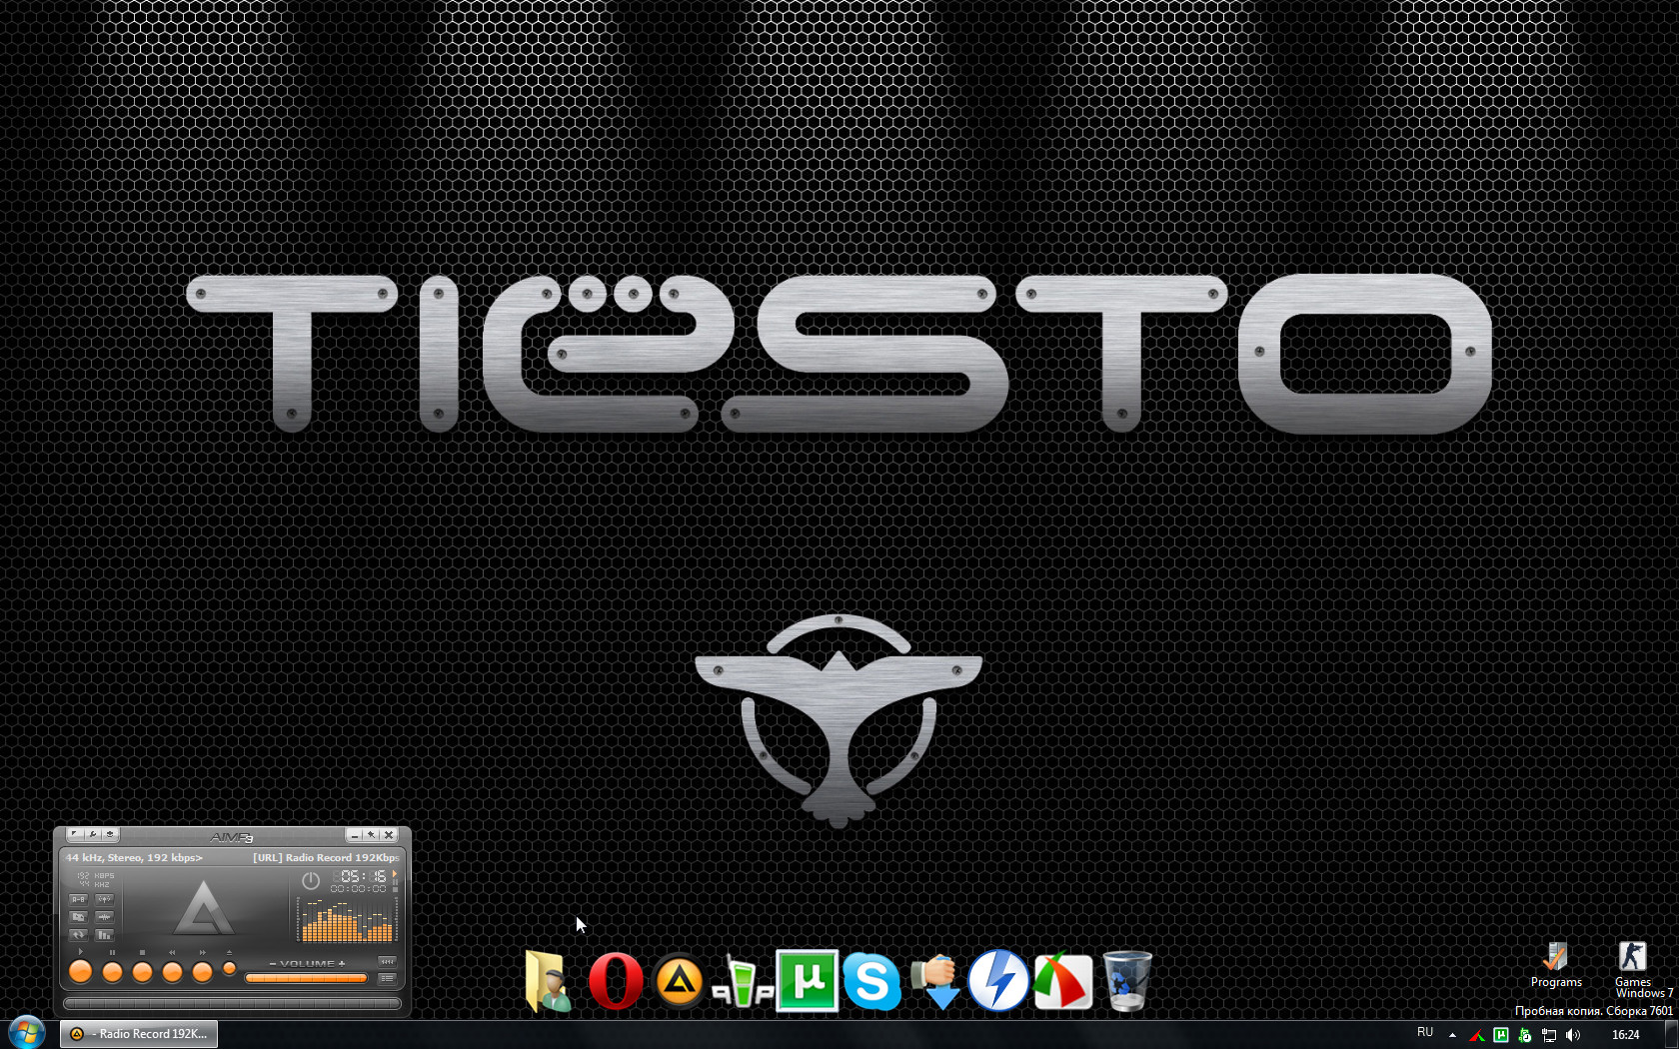
Task: Open the volume speaker tray icon
Action: pos(1573,1035)
